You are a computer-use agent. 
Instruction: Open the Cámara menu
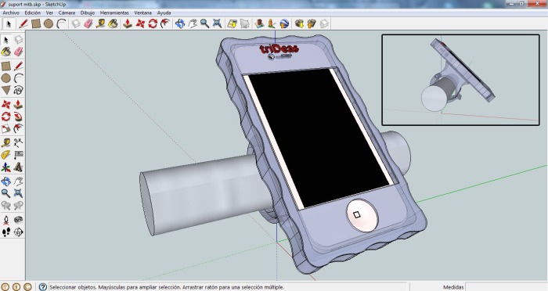click(67, 13)
